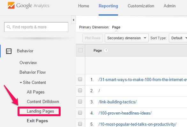
Task: Click the Behavior section icon
Action: click(9, 51)
